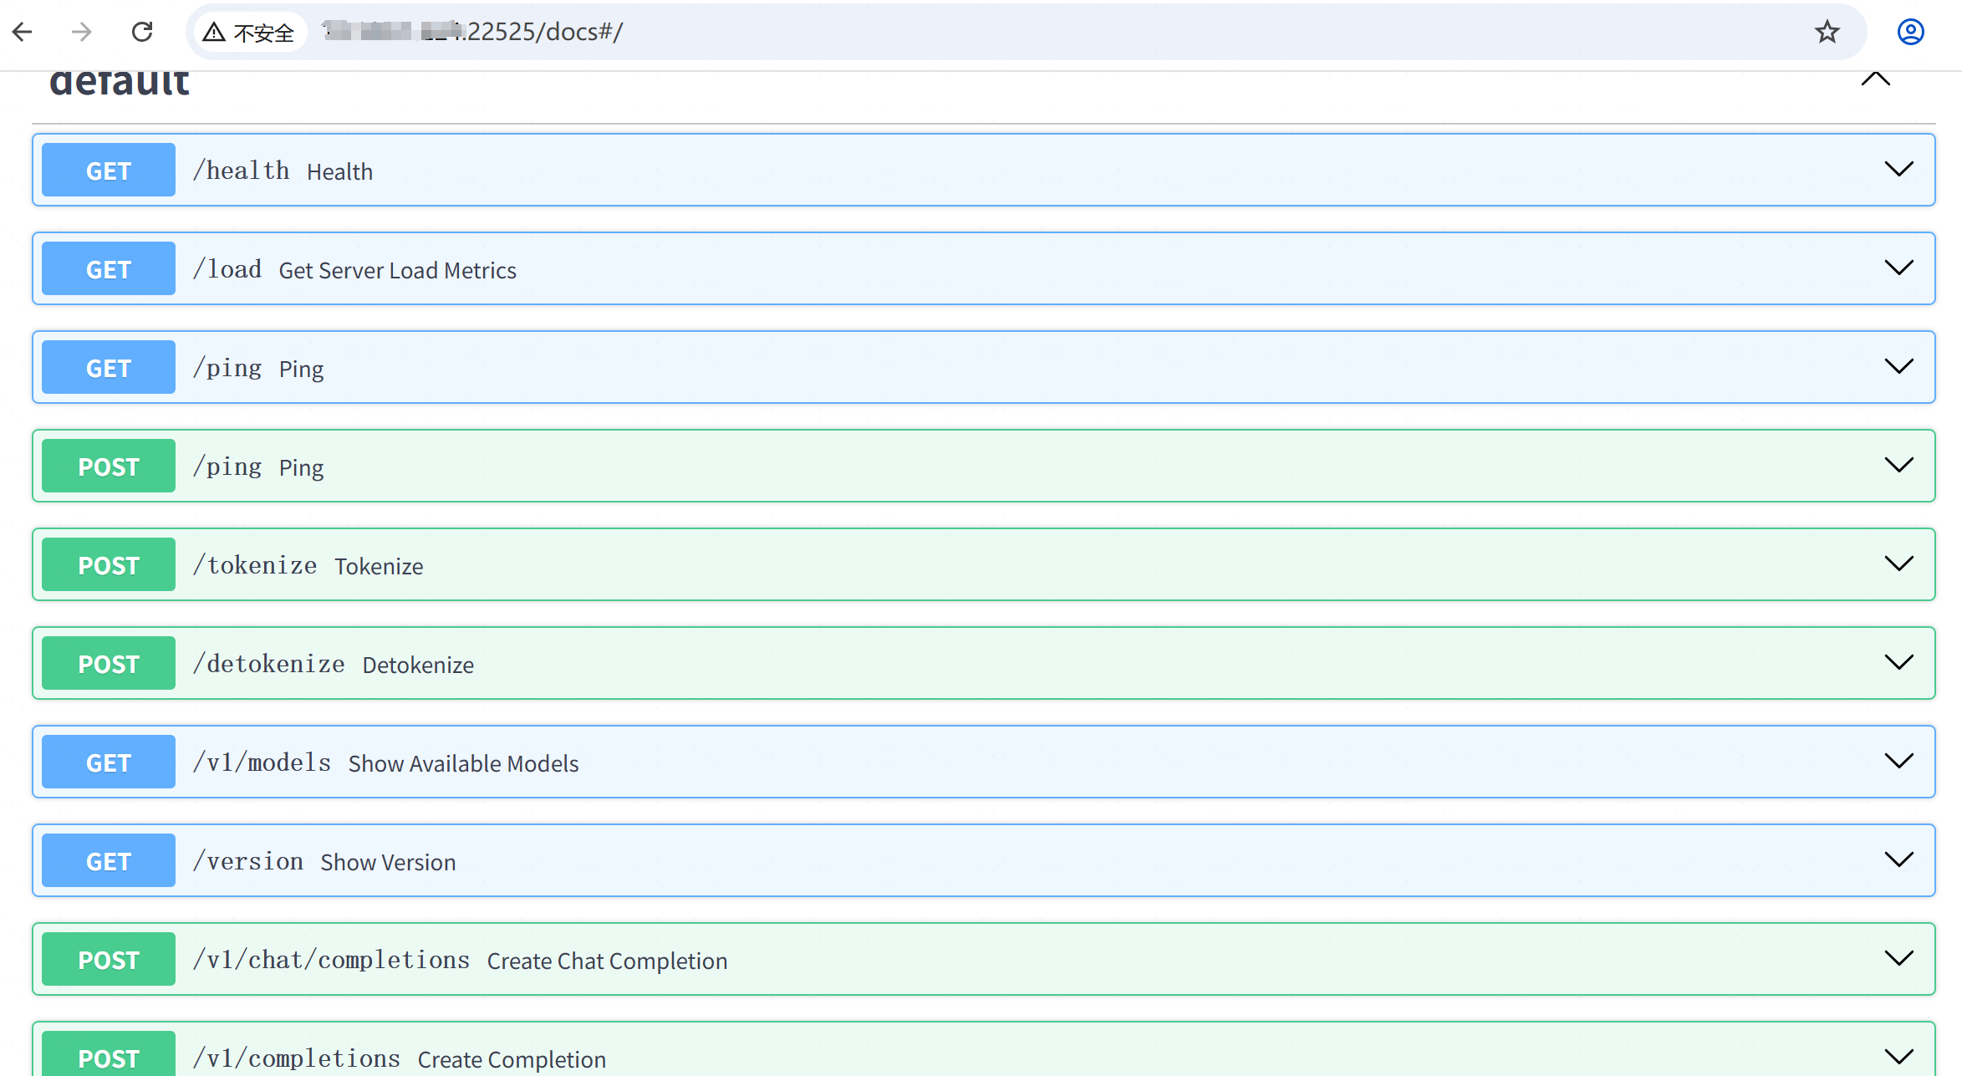1962x1076 pixels.
Task: Click the not-secure warning icon
Action: (x=215, y=33)
